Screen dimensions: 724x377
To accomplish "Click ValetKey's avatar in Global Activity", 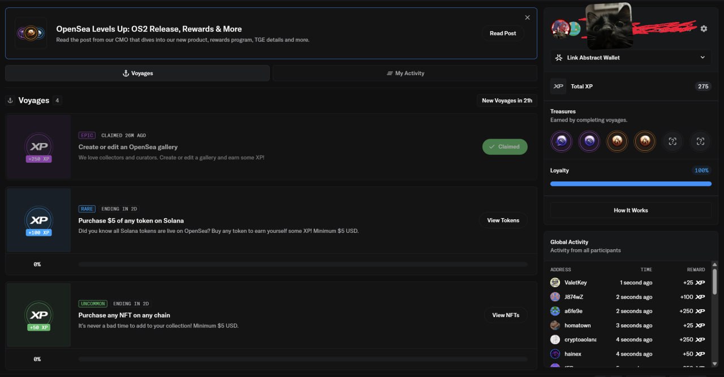I will click(555, 283).
